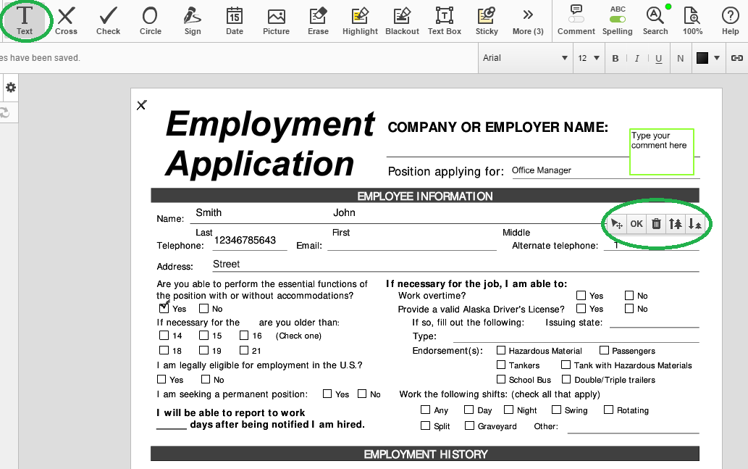This screenshot has width=748, height=469.
Task: Tick the Hazardous Material endorsement checkbox
Action: coord(501,350)
